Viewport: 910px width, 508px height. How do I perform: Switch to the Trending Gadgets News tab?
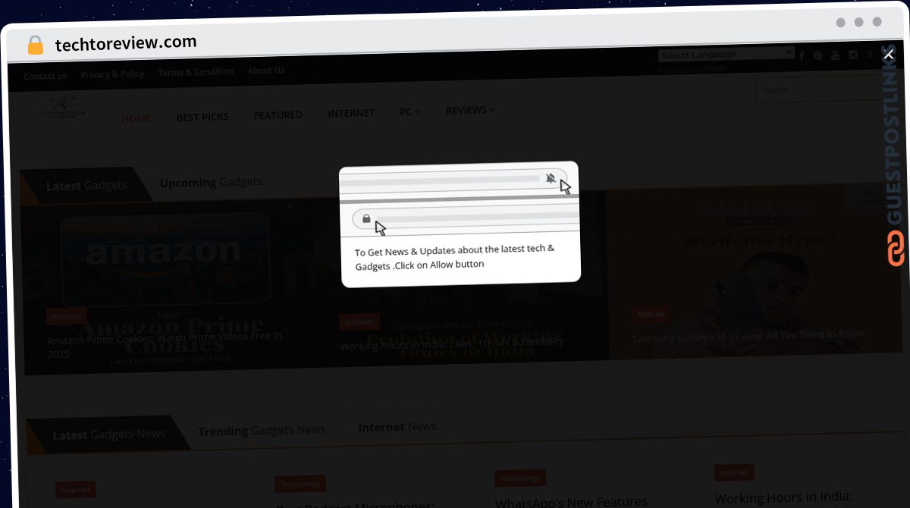tap(262, 430)
